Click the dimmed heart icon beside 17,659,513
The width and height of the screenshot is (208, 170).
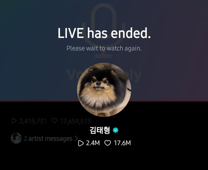[x=54, y=121]
